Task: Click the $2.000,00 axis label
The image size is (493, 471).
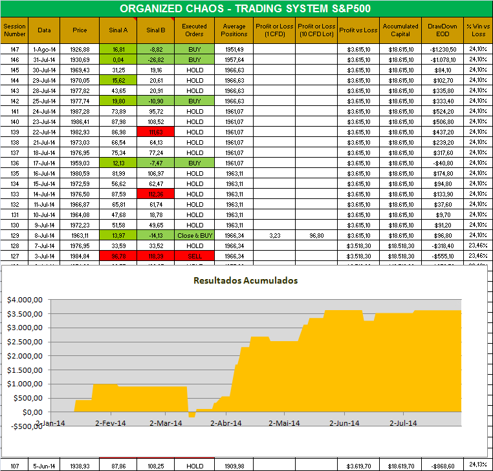Action: (x=25, y=356)
